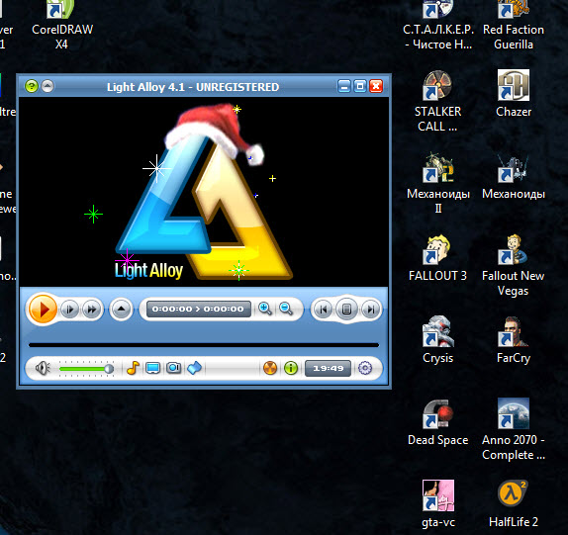The height and width of the screenshot is (535, 568).
Task: Click the green help question icon
Action: 32,86
